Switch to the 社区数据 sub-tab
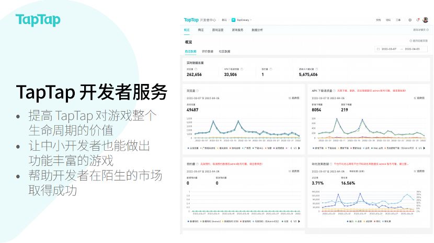The image size is (434, 243). 224,51
